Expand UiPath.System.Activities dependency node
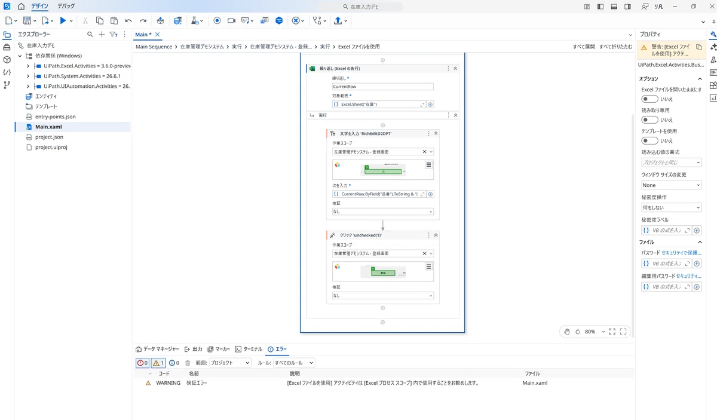 pos(28,76)
